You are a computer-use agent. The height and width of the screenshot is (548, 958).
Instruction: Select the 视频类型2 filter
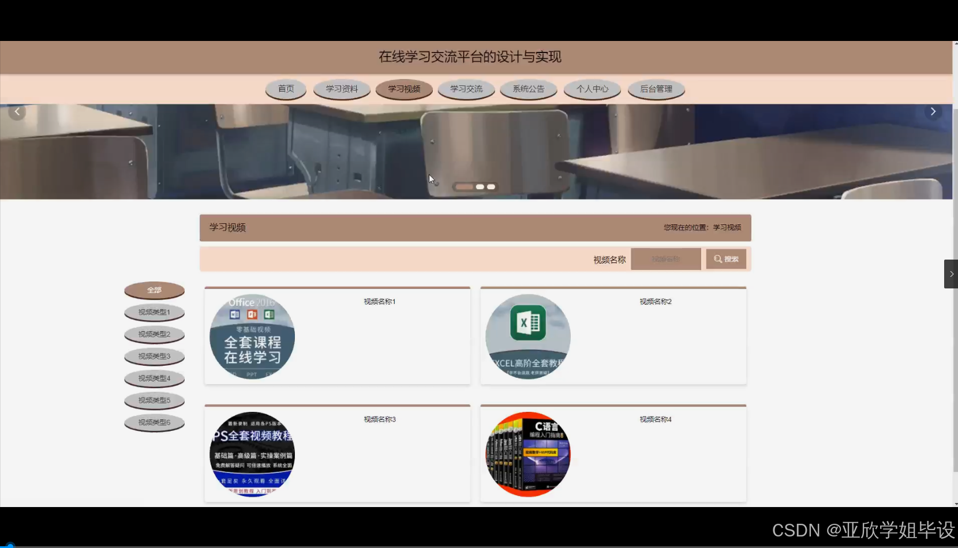[x=154, y=334]
